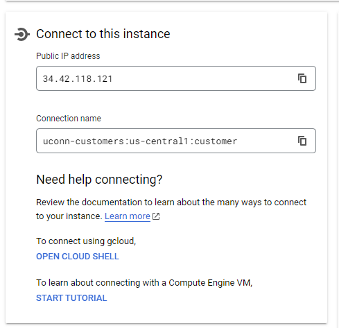This screenshot has height=328, width=339.
Task: Click the Public IP address label
Action: click(x=68, y=56)
